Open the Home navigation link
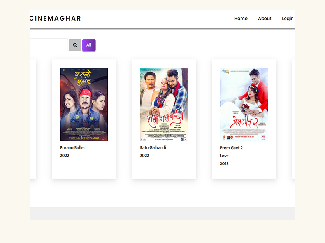 click(241, 19)
